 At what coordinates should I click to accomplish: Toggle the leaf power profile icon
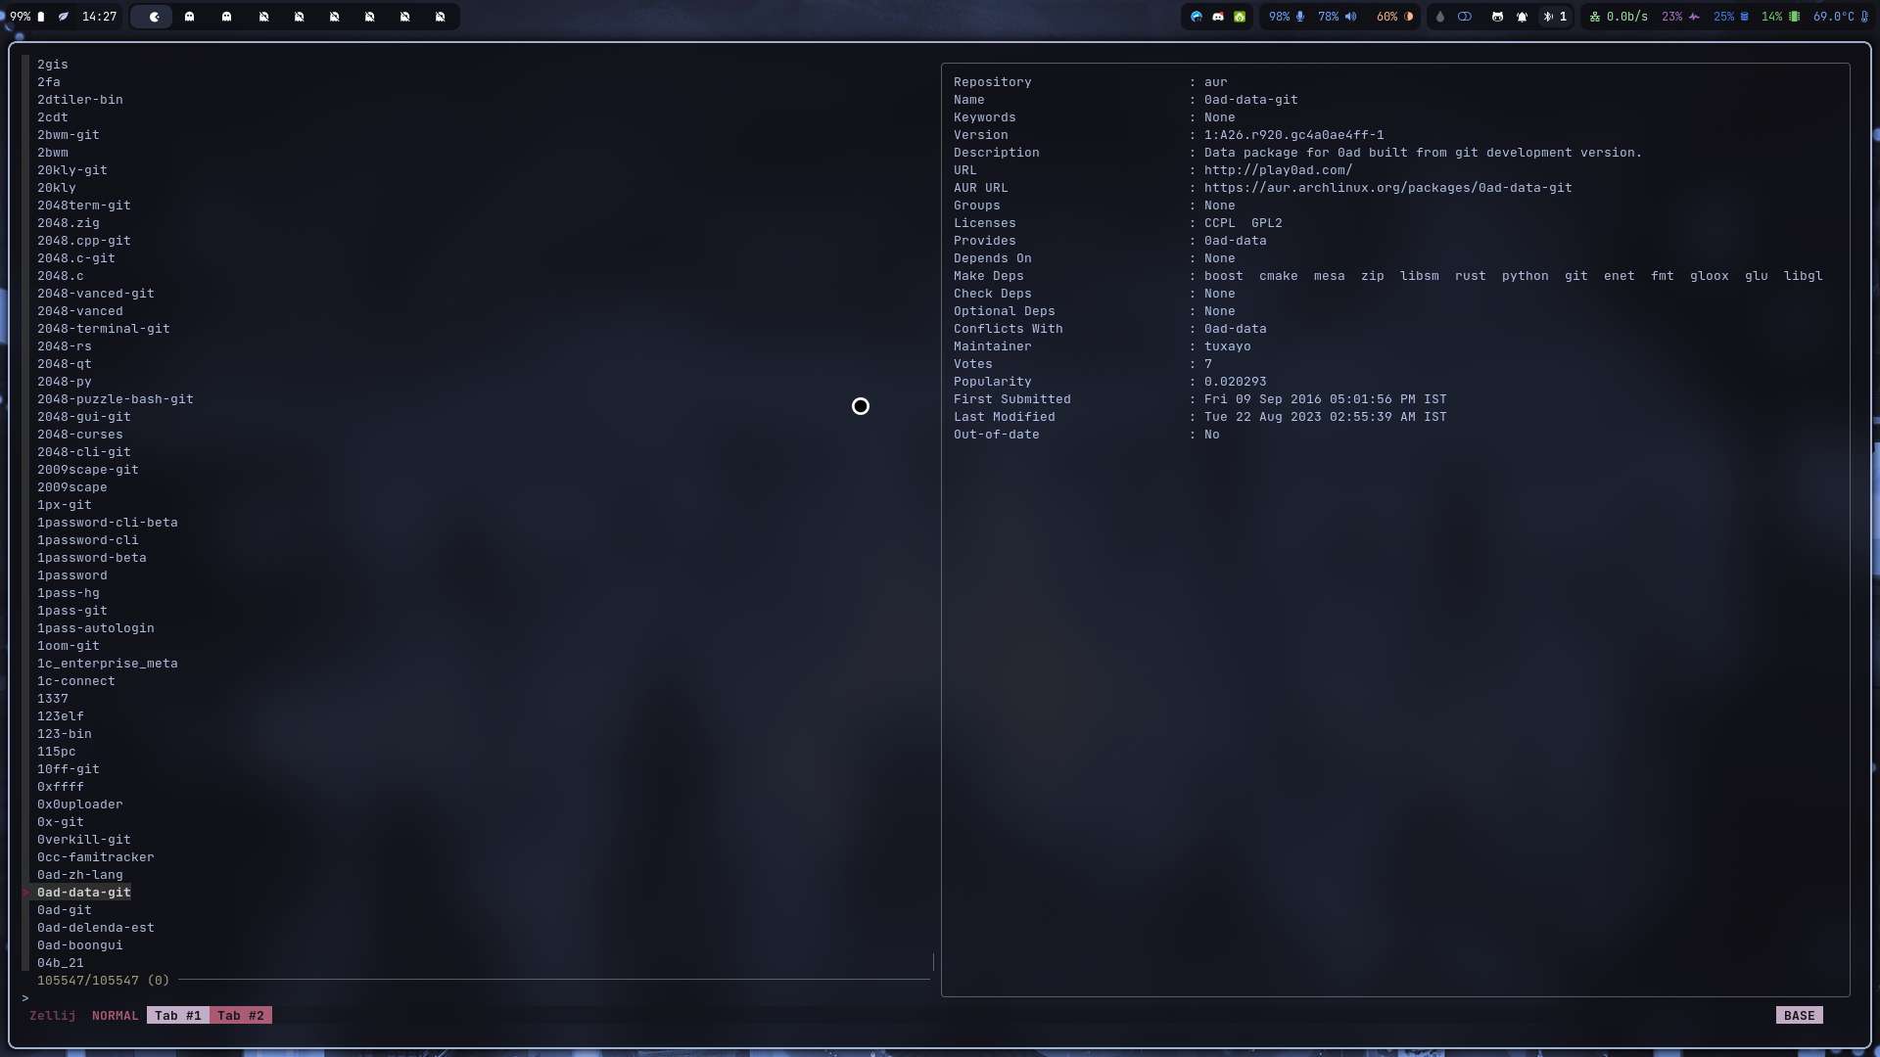pos(64,17)
